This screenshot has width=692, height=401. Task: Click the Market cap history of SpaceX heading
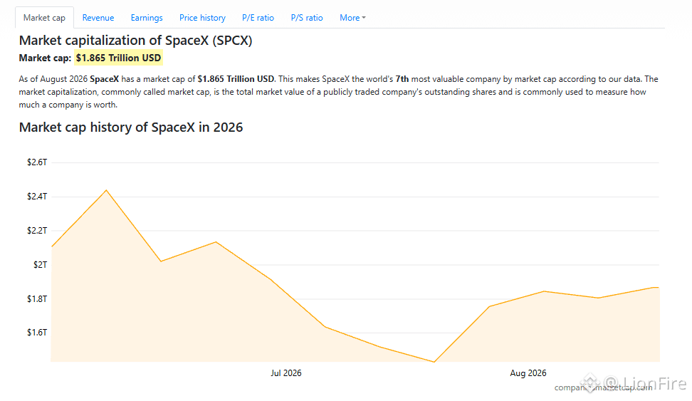[130, 127]
